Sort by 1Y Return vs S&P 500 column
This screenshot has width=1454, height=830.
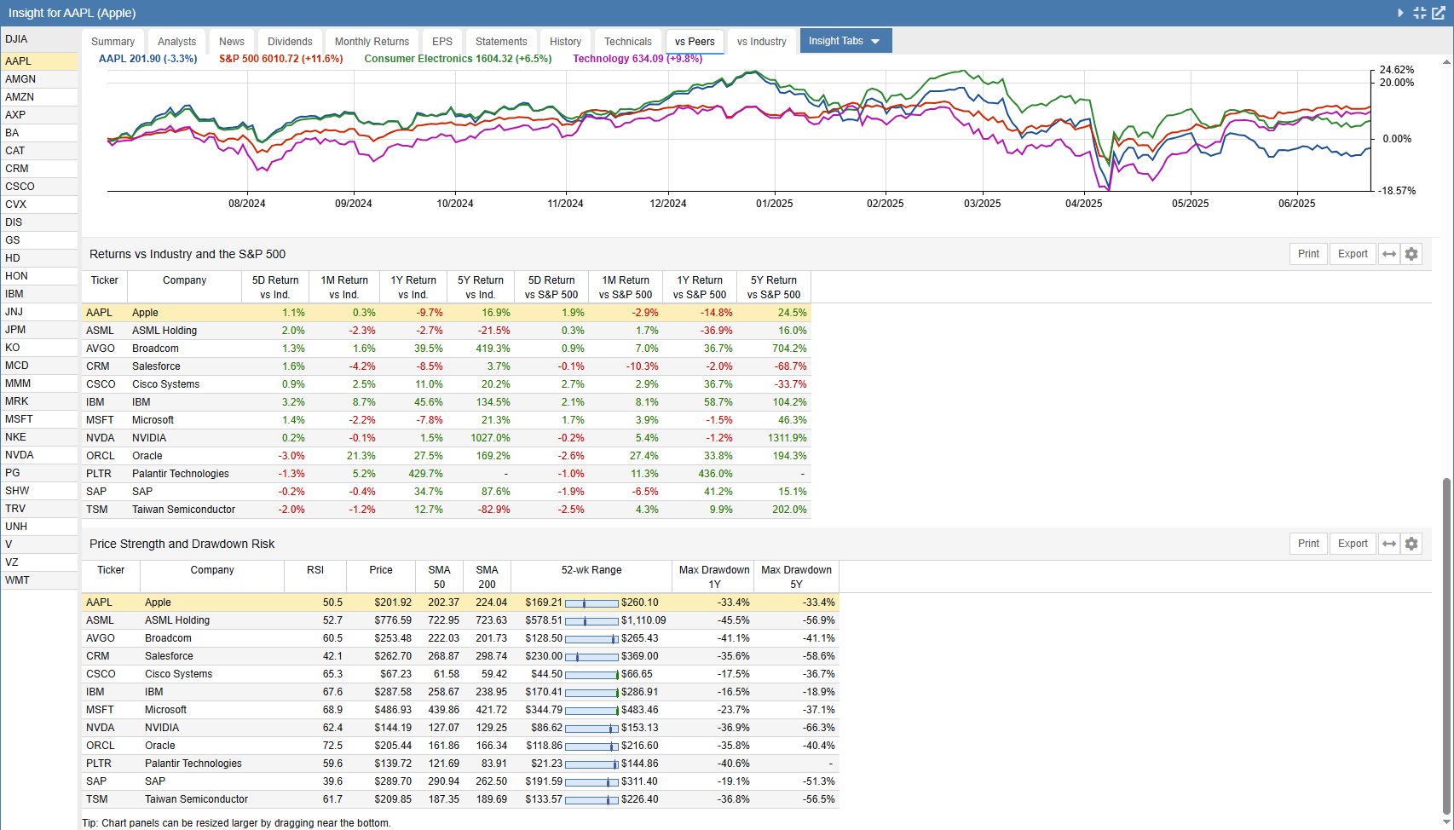[700, 287]
